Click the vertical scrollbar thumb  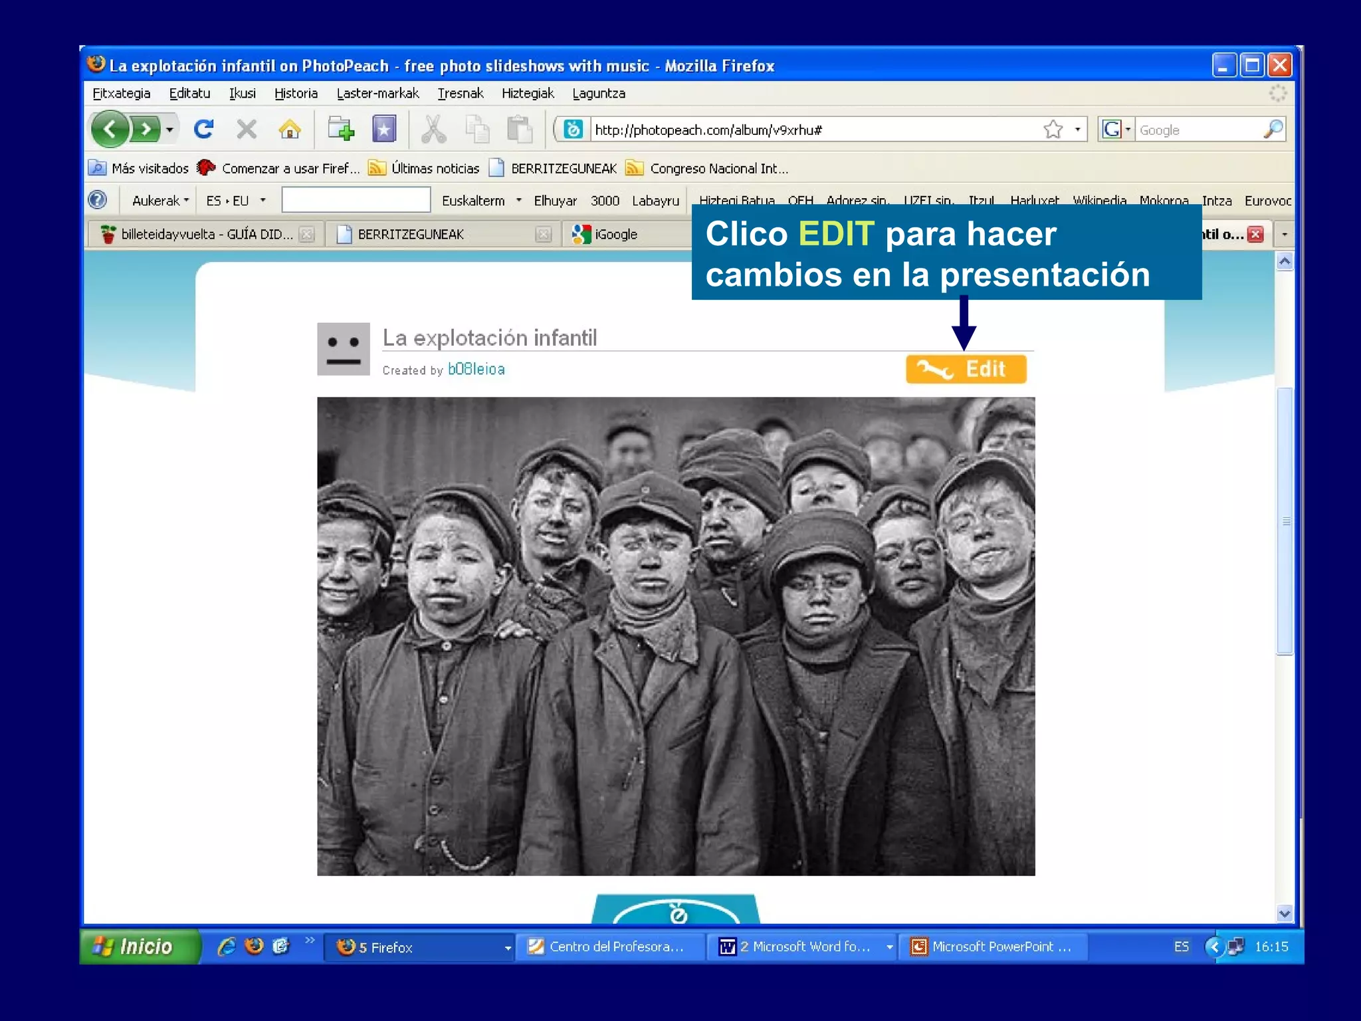[1285, 521]
